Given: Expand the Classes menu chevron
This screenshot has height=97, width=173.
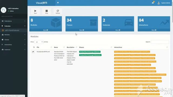Looking at the screenshot, I should [25, 40].
